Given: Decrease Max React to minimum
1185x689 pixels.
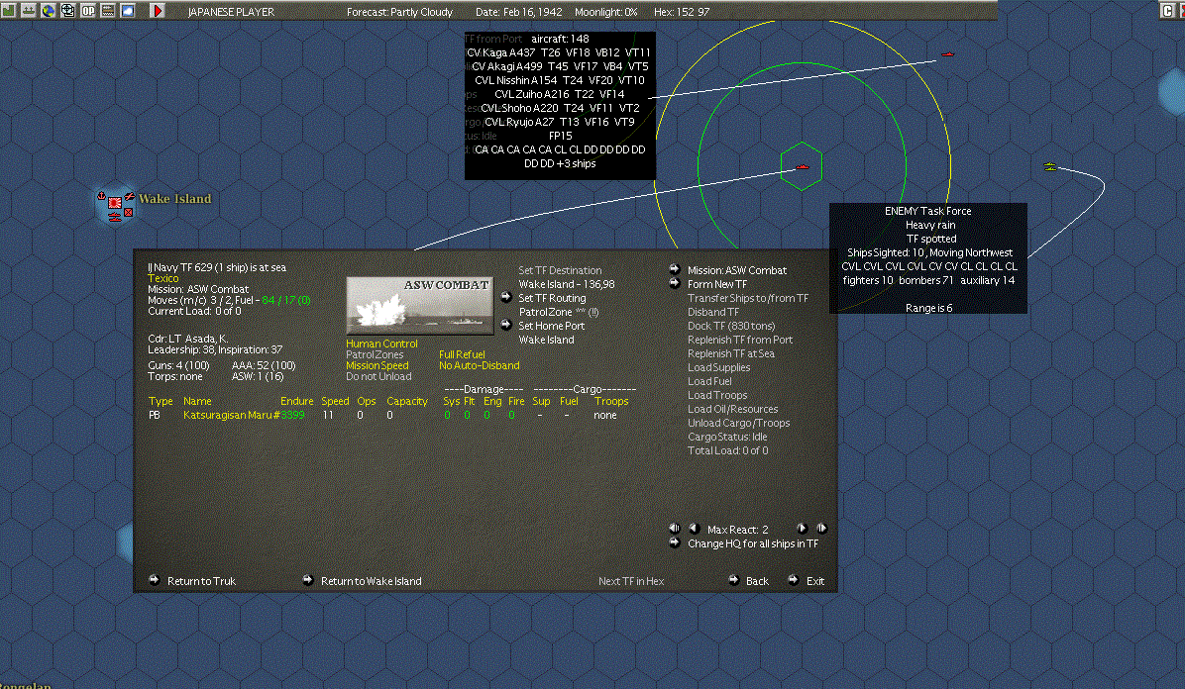Looking at the screenshot, I should (x=674, y=528).
